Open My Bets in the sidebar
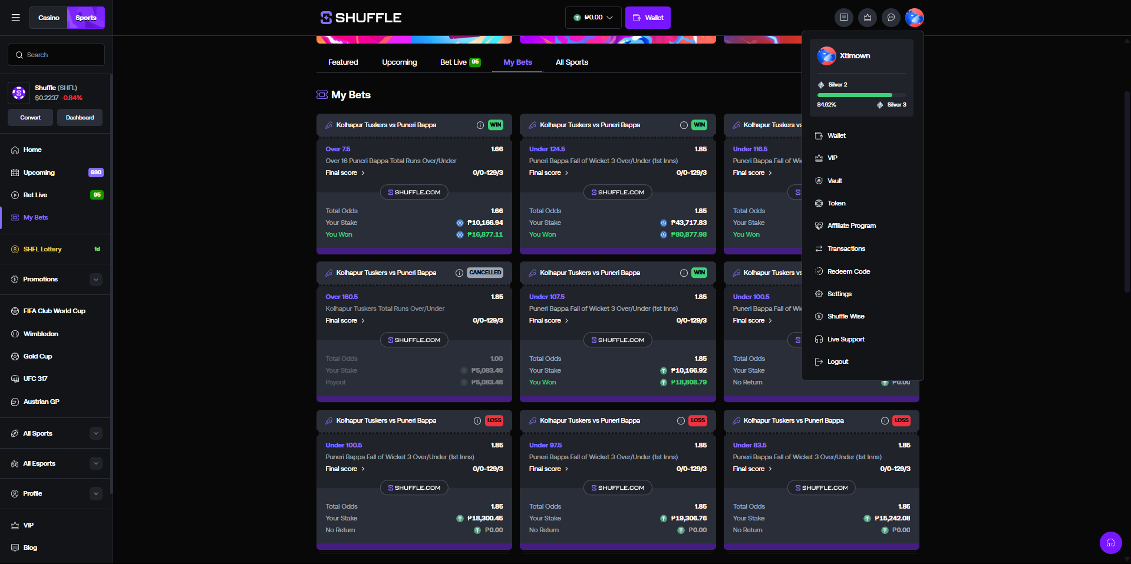The image size is (1131, 564). [55, 217]
